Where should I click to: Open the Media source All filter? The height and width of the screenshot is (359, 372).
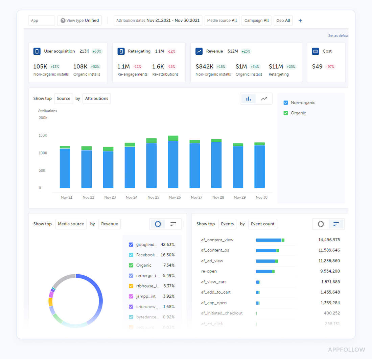(x=222, y=20)
